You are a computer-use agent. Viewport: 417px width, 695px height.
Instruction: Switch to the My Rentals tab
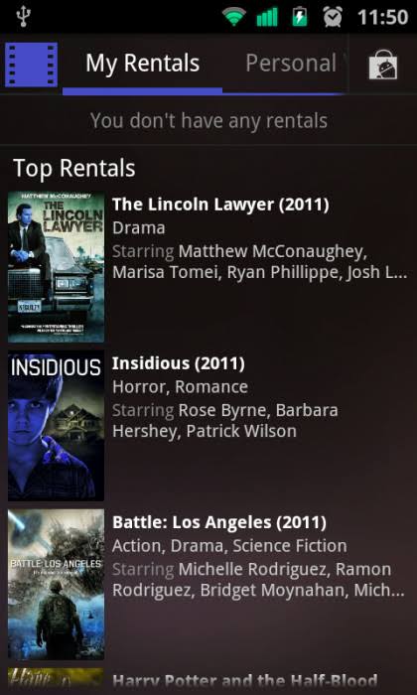(142, 64)
